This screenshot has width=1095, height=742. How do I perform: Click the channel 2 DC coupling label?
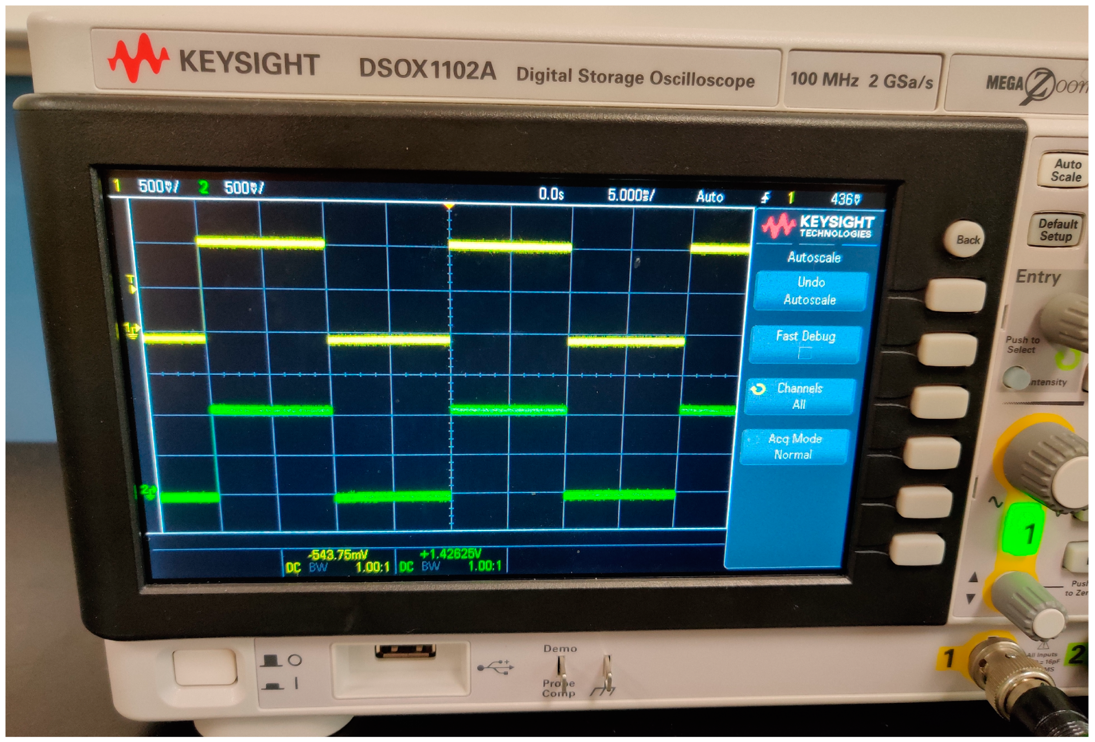pos(406,566)
